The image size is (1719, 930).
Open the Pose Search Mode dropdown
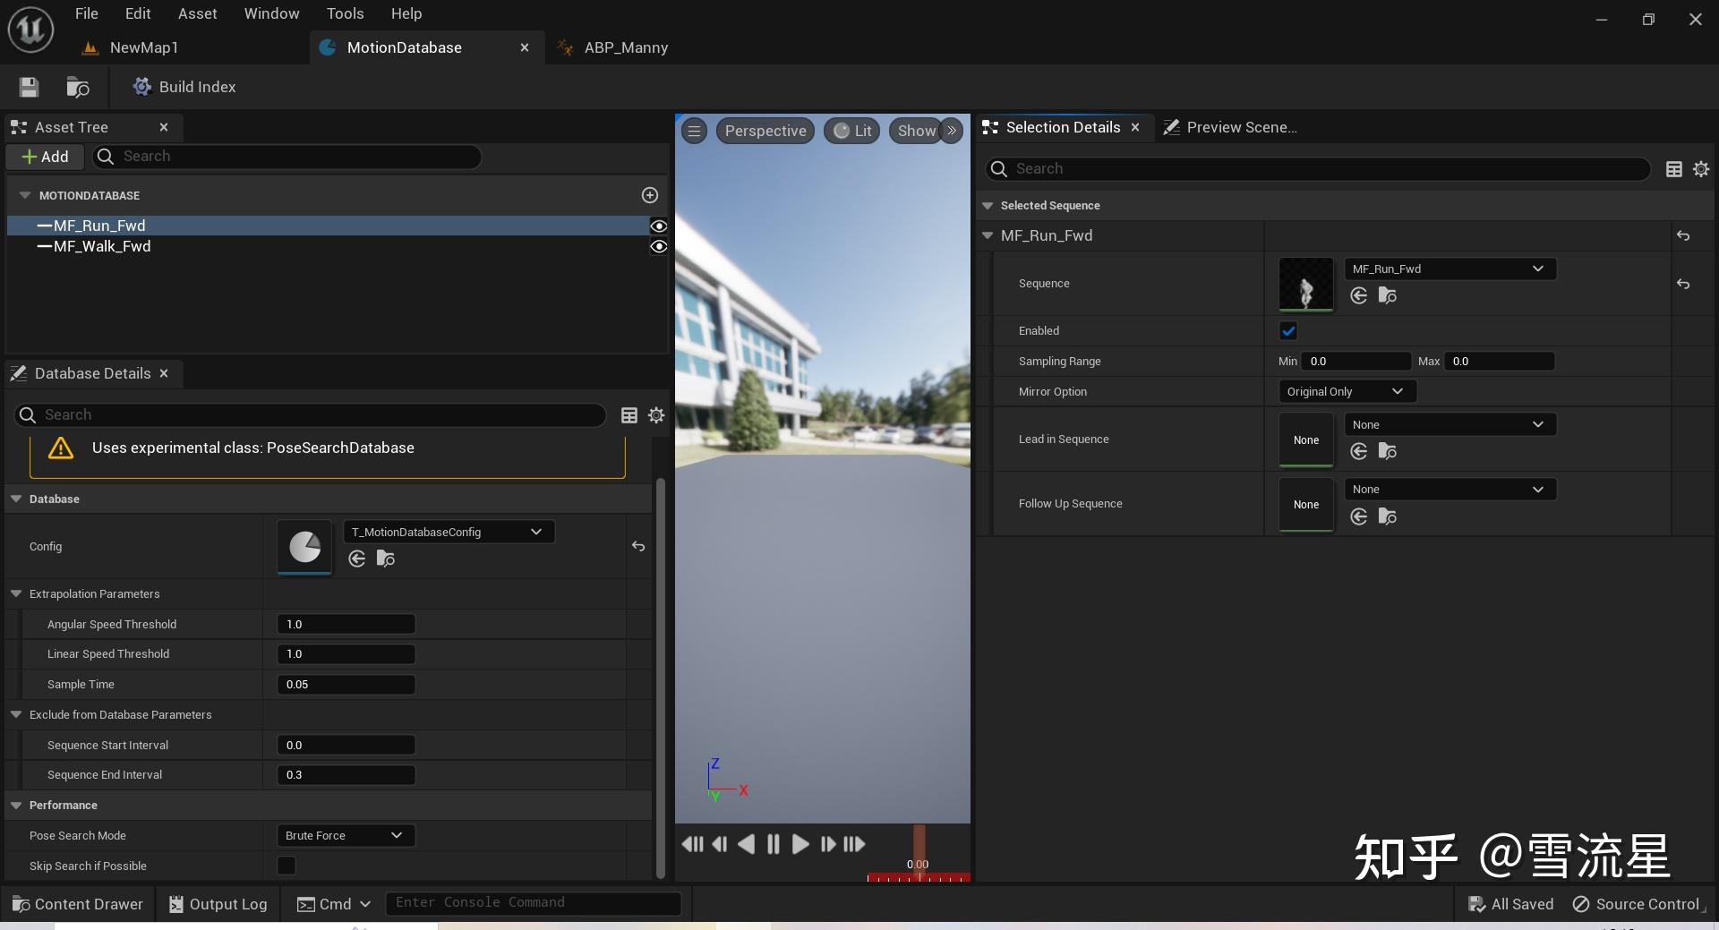point(345,836)
